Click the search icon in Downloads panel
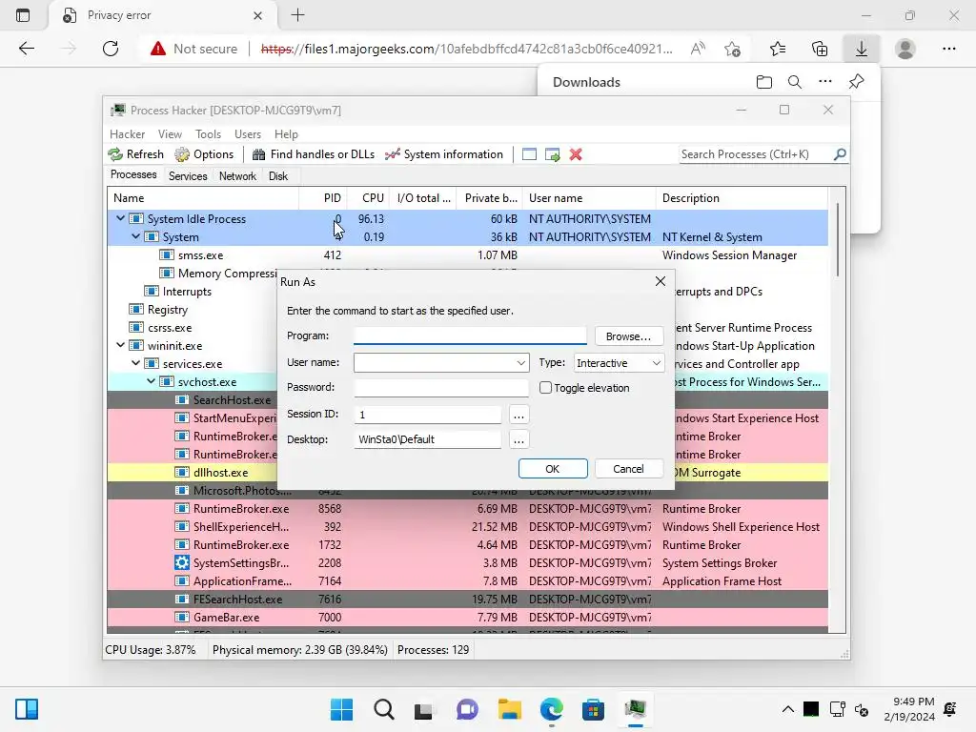This screenshot has width=976, height=732. (795, 82)
